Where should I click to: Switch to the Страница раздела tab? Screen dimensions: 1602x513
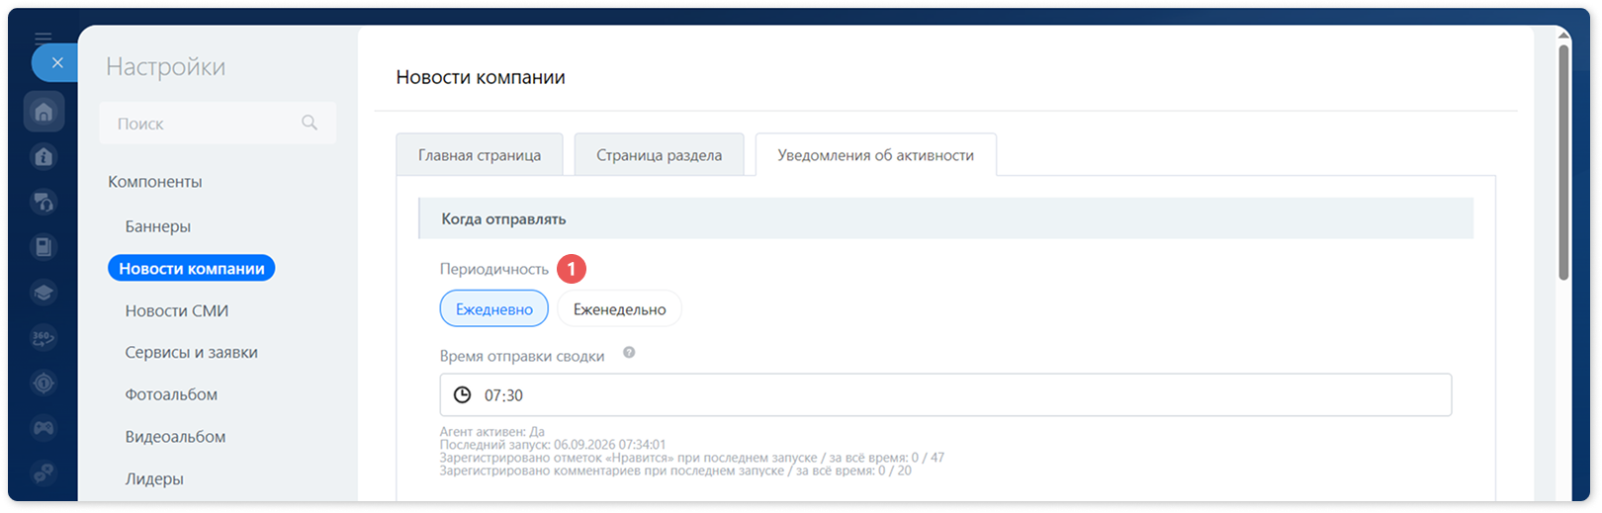click(659, 155)
